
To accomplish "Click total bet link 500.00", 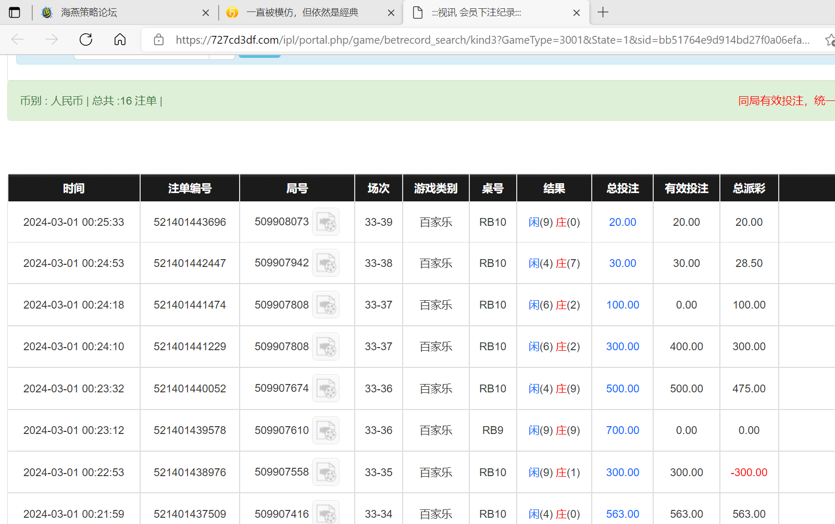I will click(x=622, y=389).
